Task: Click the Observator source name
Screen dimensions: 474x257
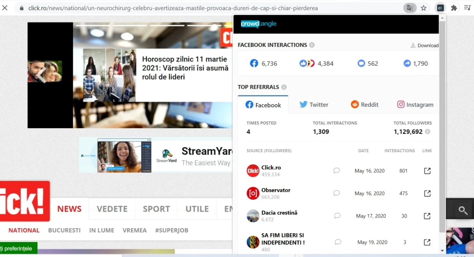Action: pyautogui.click(x=276, y=190)
